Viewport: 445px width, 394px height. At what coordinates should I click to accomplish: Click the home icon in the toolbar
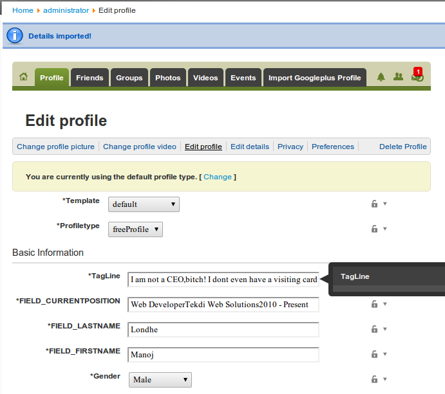(x=24, y=77)
